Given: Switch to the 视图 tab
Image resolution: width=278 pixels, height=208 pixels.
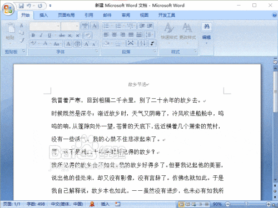Looking at the screenshot, I should tap(144, 15).
